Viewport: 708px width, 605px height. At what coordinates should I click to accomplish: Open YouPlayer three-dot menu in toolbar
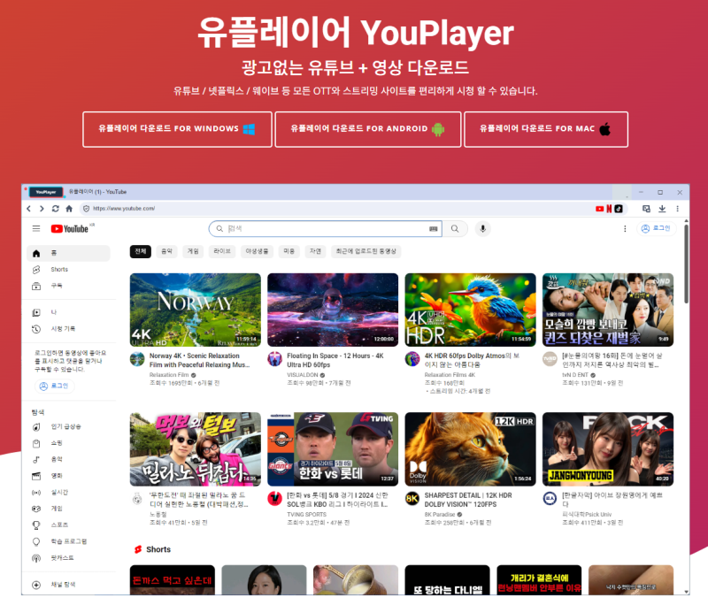click(677, 209)
